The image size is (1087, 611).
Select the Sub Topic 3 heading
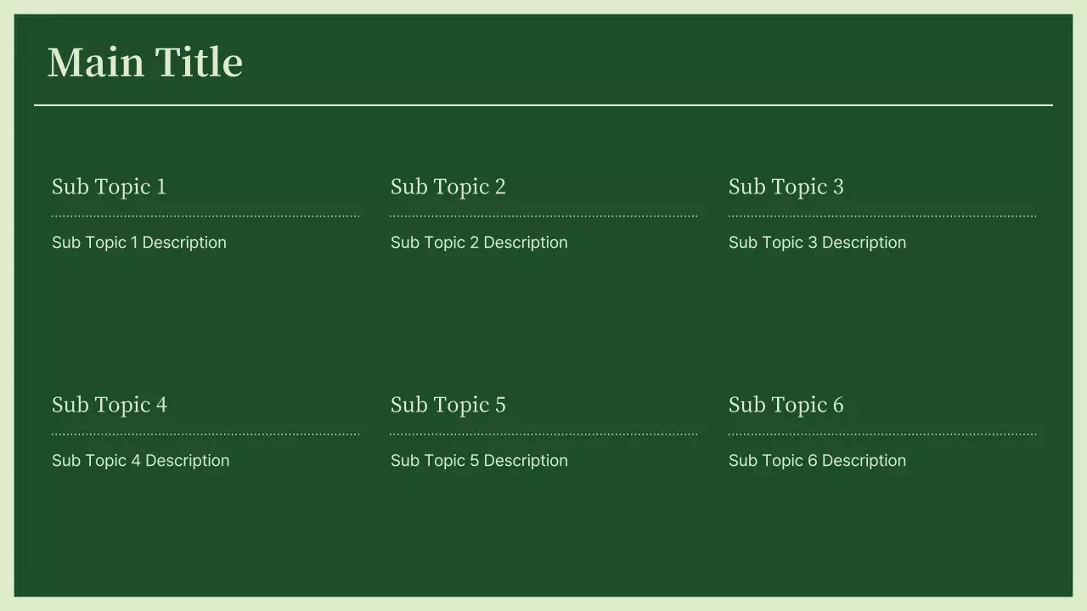point(786,187)
